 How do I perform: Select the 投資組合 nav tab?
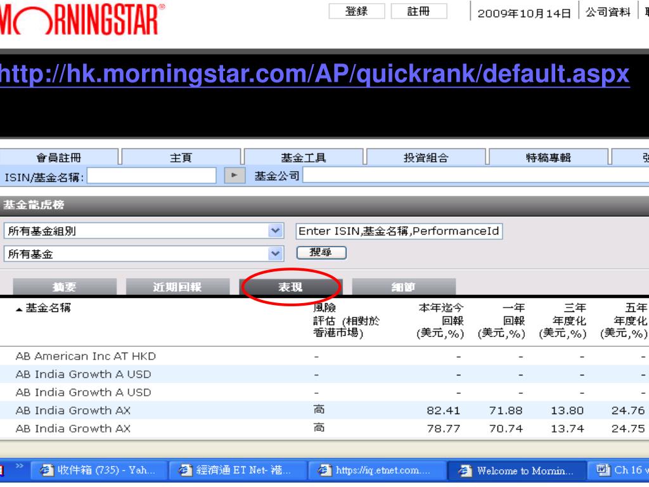coord(426,157)
